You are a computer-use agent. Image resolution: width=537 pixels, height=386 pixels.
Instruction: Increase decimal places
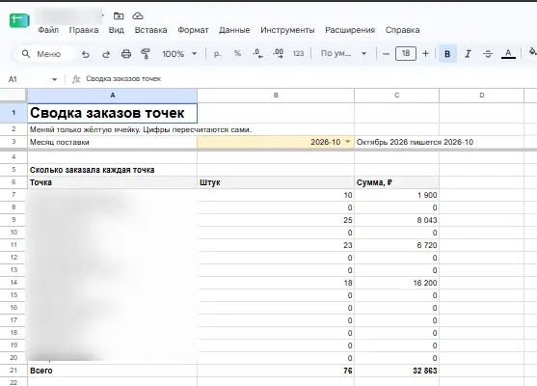tap(278, 54)
